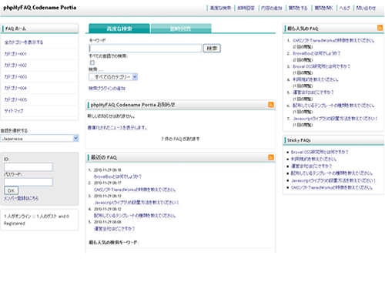Open 内容の追加 in the top menu bar
Screen dimensions: 385x289
(x=272, y=8)
